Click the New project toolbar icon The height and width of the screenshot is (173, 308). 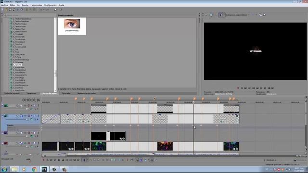(x=2, y=10)
